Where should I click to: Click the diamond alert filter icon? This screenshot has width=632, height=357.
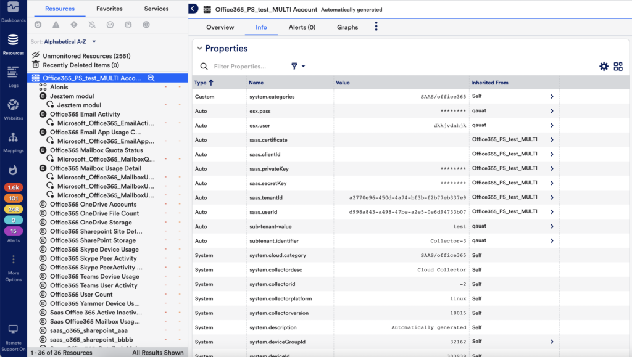74,25
